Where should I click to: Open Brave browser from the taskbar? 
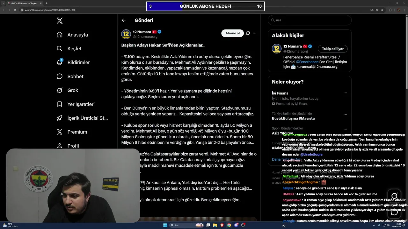pos(222,225)
